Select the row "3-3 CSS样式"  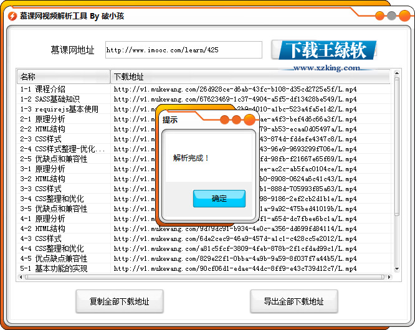[204, 189]
